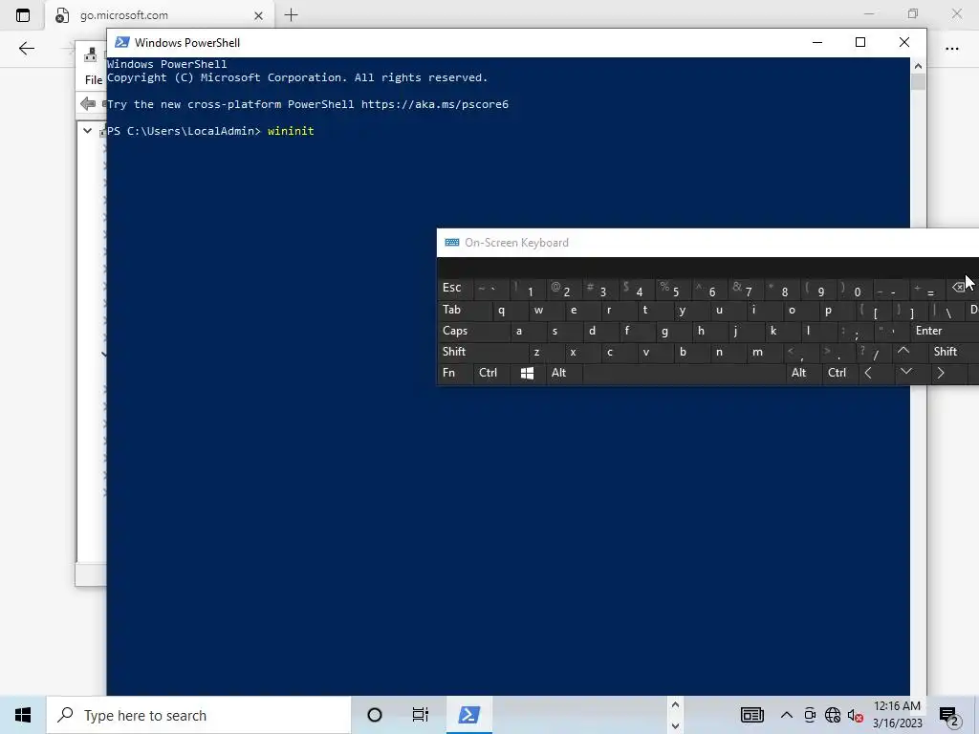979x734 pixels.
Task: Go back in the Edge browser
Action: [26, 48]
